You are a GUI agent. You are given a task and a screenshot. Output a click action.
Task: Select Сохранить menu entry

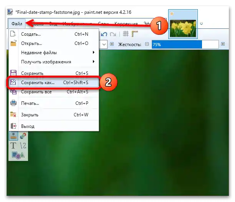point(54,73)
